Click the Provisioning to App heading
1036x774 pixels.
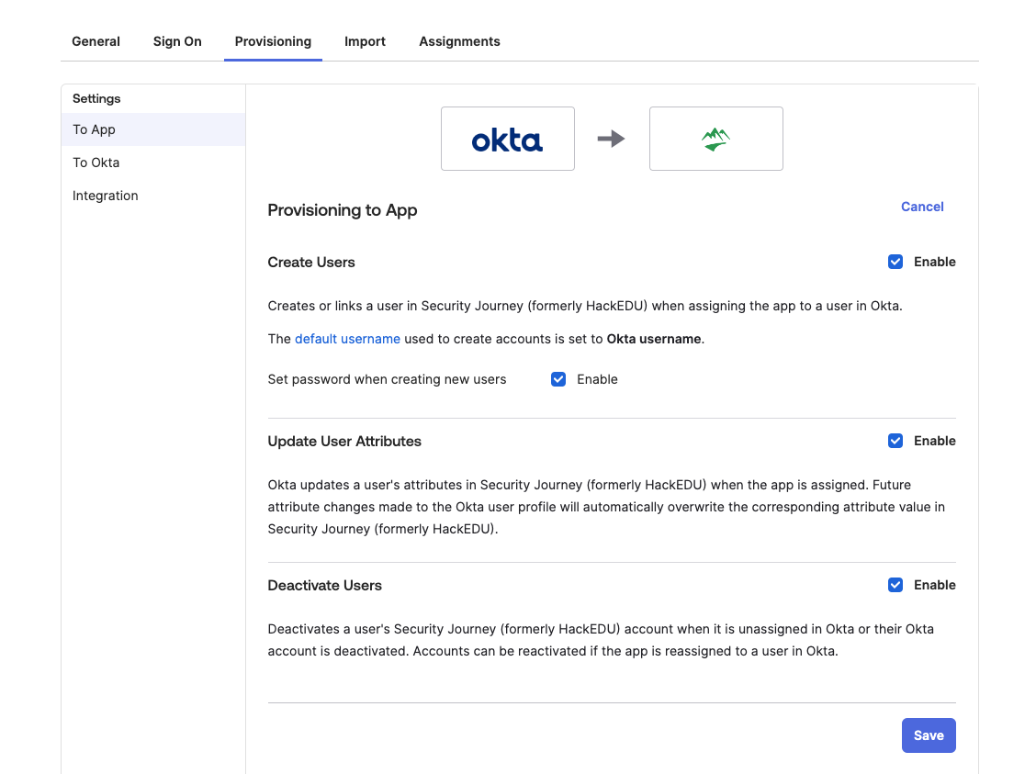coord(343,210)
